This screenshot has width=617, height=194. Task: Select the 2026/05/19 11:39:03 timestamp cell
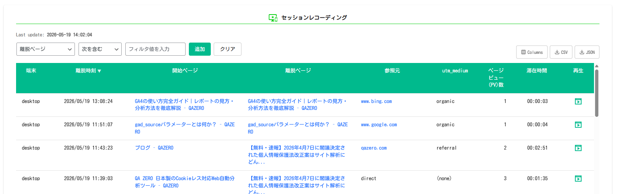click(88, 178)
